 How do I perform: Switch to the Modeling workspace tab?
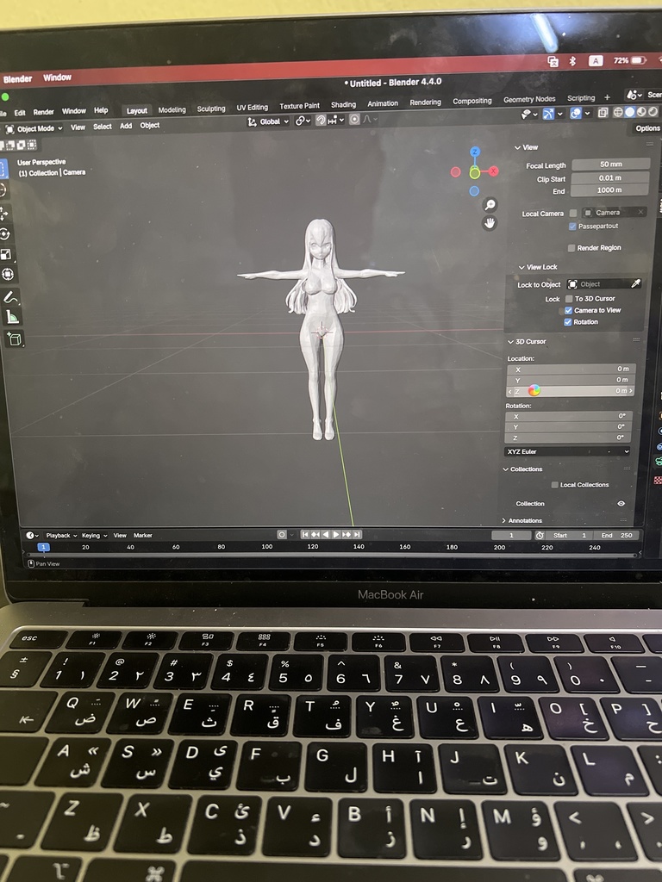[172, 109]
